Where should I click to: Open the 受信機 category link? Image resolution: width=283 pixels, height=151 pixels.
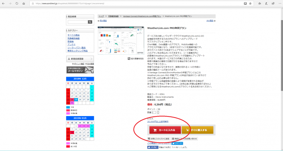(70, 41)
